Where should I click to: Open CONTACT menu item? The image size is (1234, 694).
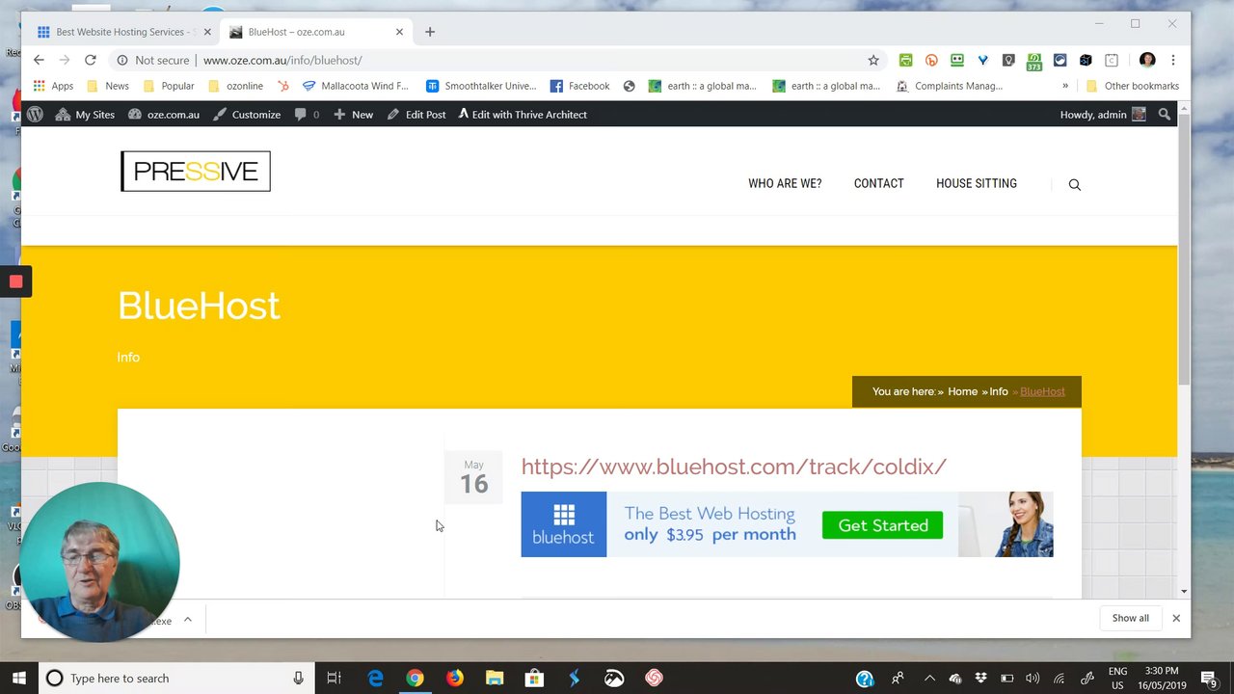879,183
